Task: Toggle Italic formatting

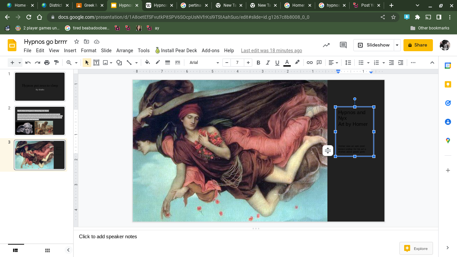Action: (x=268, y=63)
